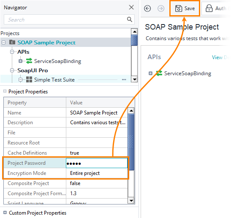
Task: Click the Navigator tree scroll down arrow
Action: pyautogui.click(x=135, y=79)
